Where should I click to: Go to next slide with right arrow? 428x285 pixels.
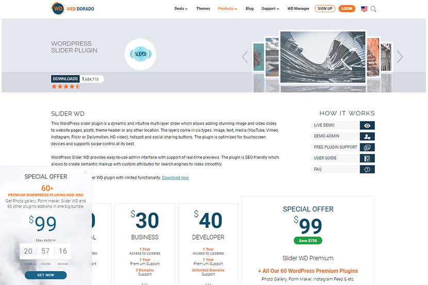(400, 57)
